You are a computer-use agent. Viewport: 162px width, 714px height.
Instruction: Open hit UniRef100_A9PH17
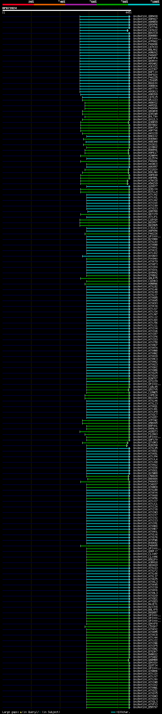[x=145, y=19]
